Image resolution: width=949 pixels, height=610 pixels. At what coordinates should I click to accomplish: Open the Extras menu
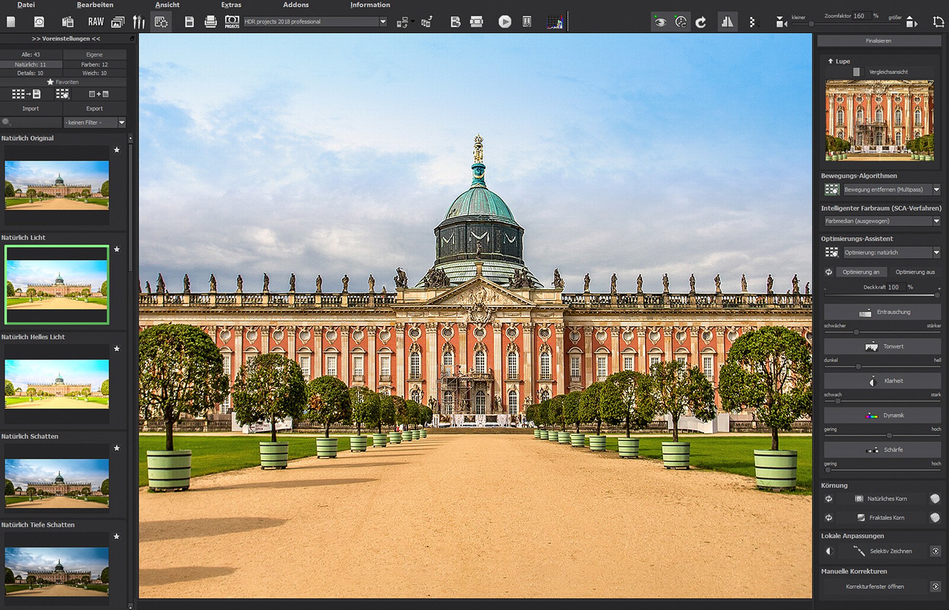pos(231,5)
